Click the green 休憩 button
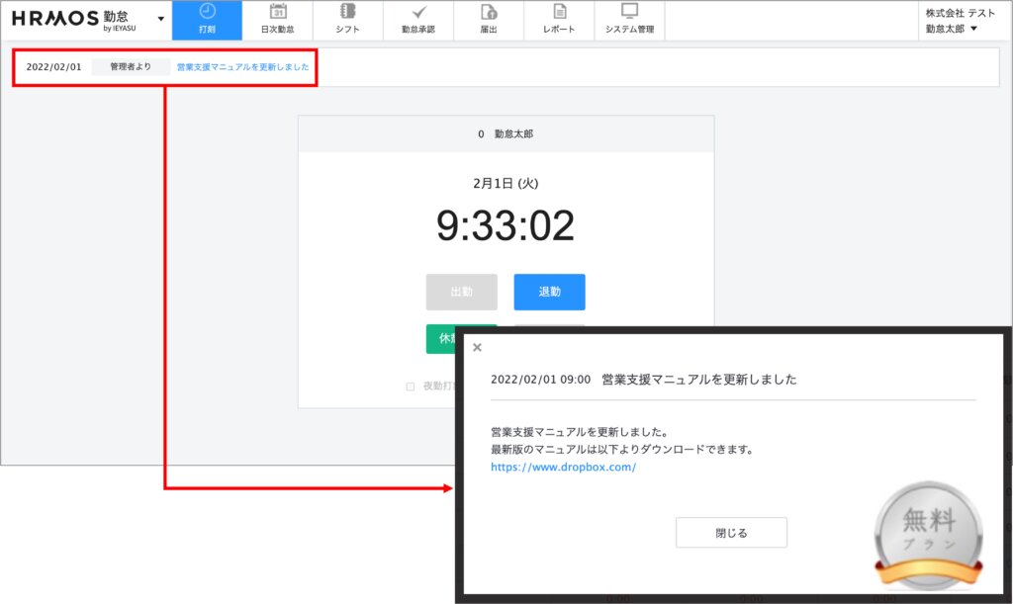 click(x=445, y=338)
